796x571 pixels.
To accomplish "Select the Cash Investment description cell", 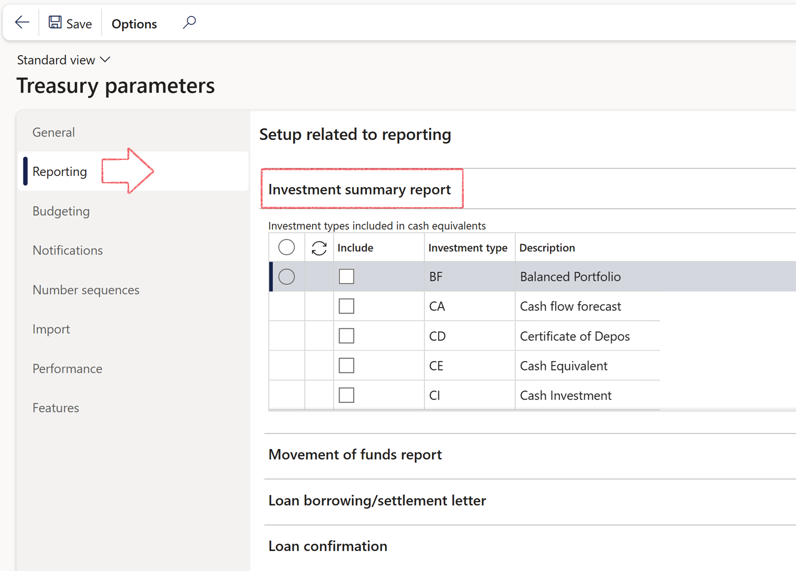I will (565, 395).
